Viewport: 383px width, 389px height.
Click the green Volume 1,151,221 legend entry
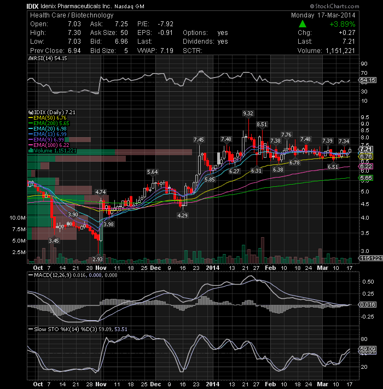click(x=53, y=151)
